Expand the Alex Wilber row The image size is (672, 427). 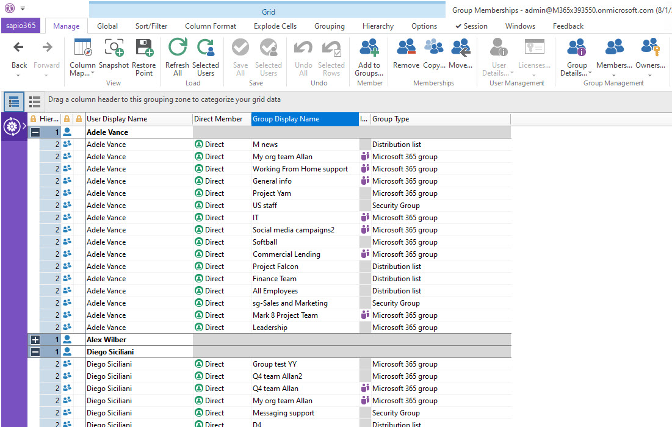[x=35, y=340]
